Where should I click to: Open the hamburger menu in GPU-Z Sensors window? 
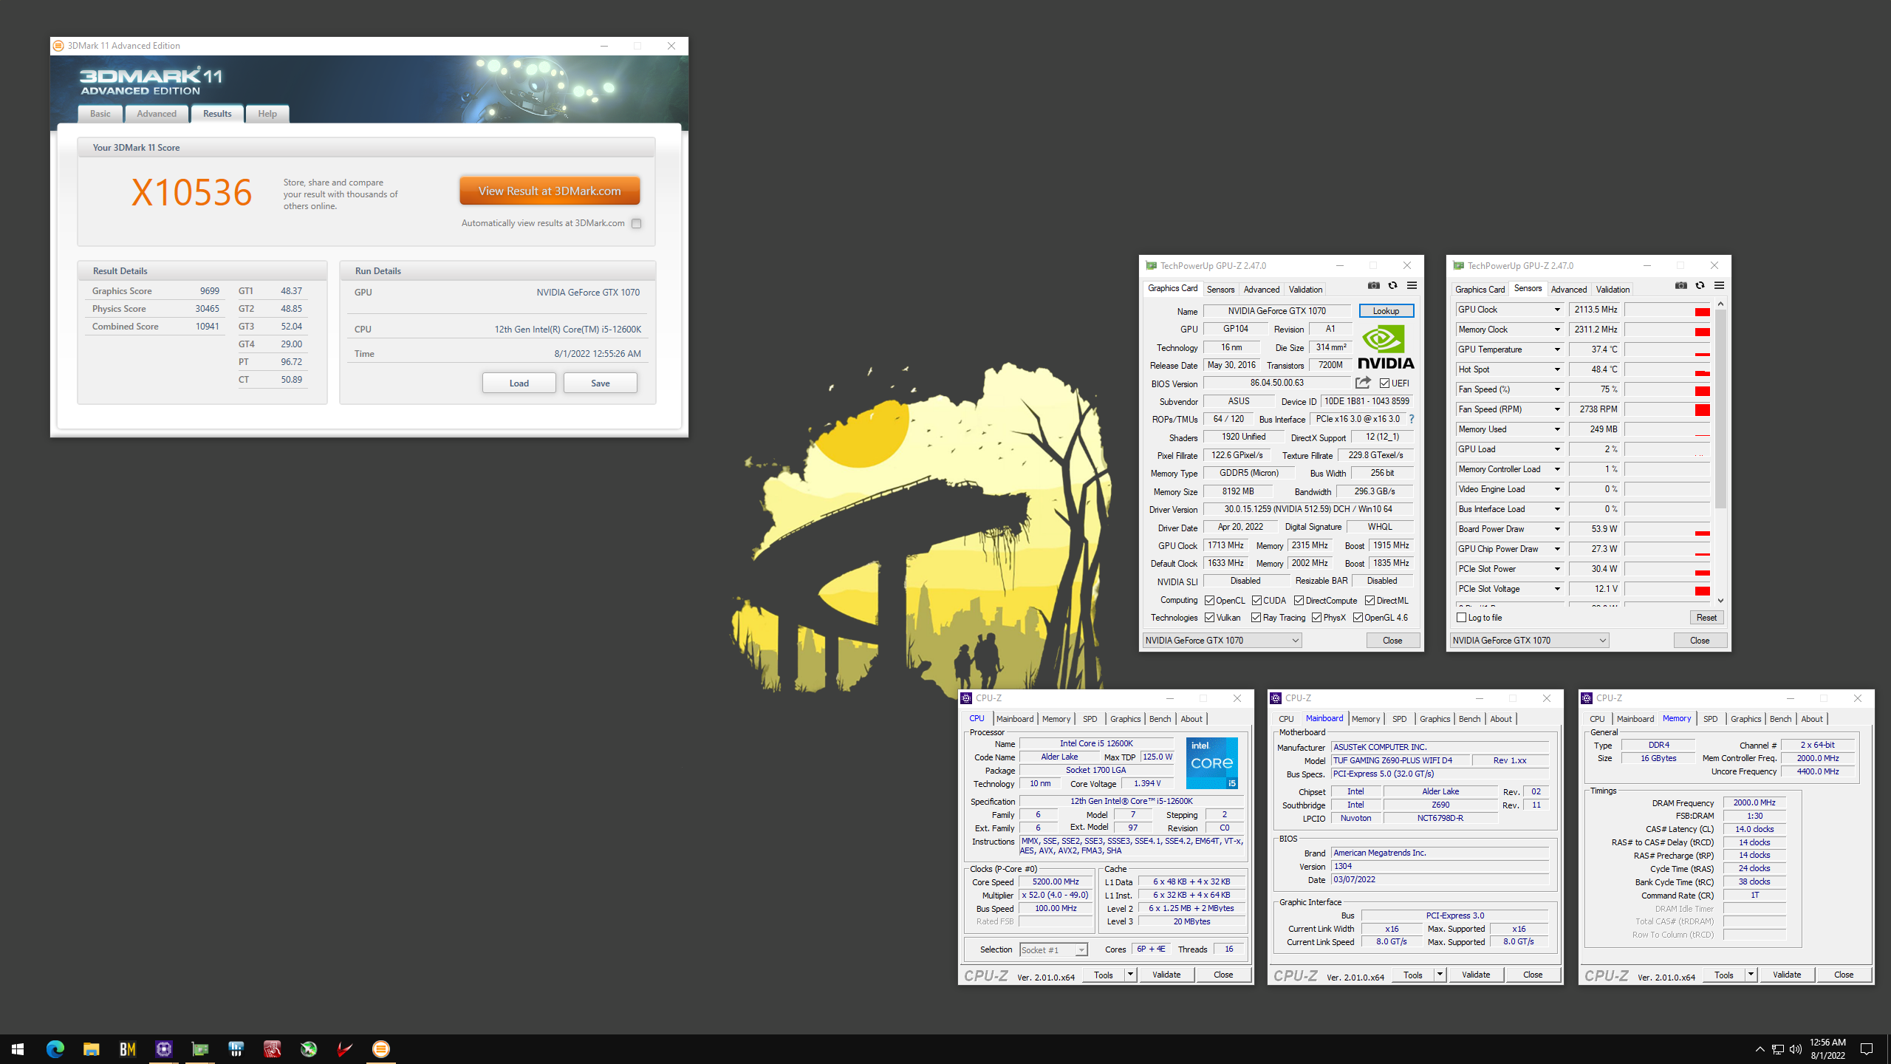[1719, 286]
